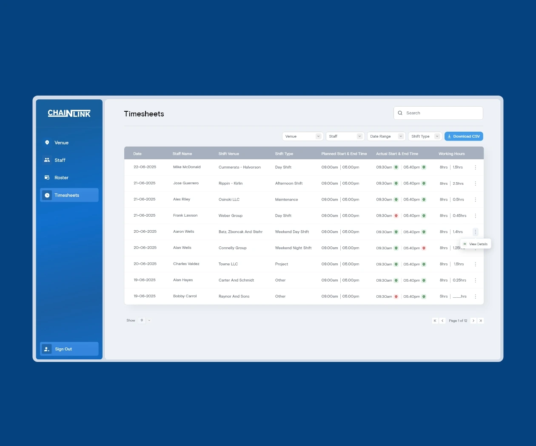The height and width of the screenshot is (446, 536).
Task: Open Staff in the sidebar
Action: (x=69, y=160)
